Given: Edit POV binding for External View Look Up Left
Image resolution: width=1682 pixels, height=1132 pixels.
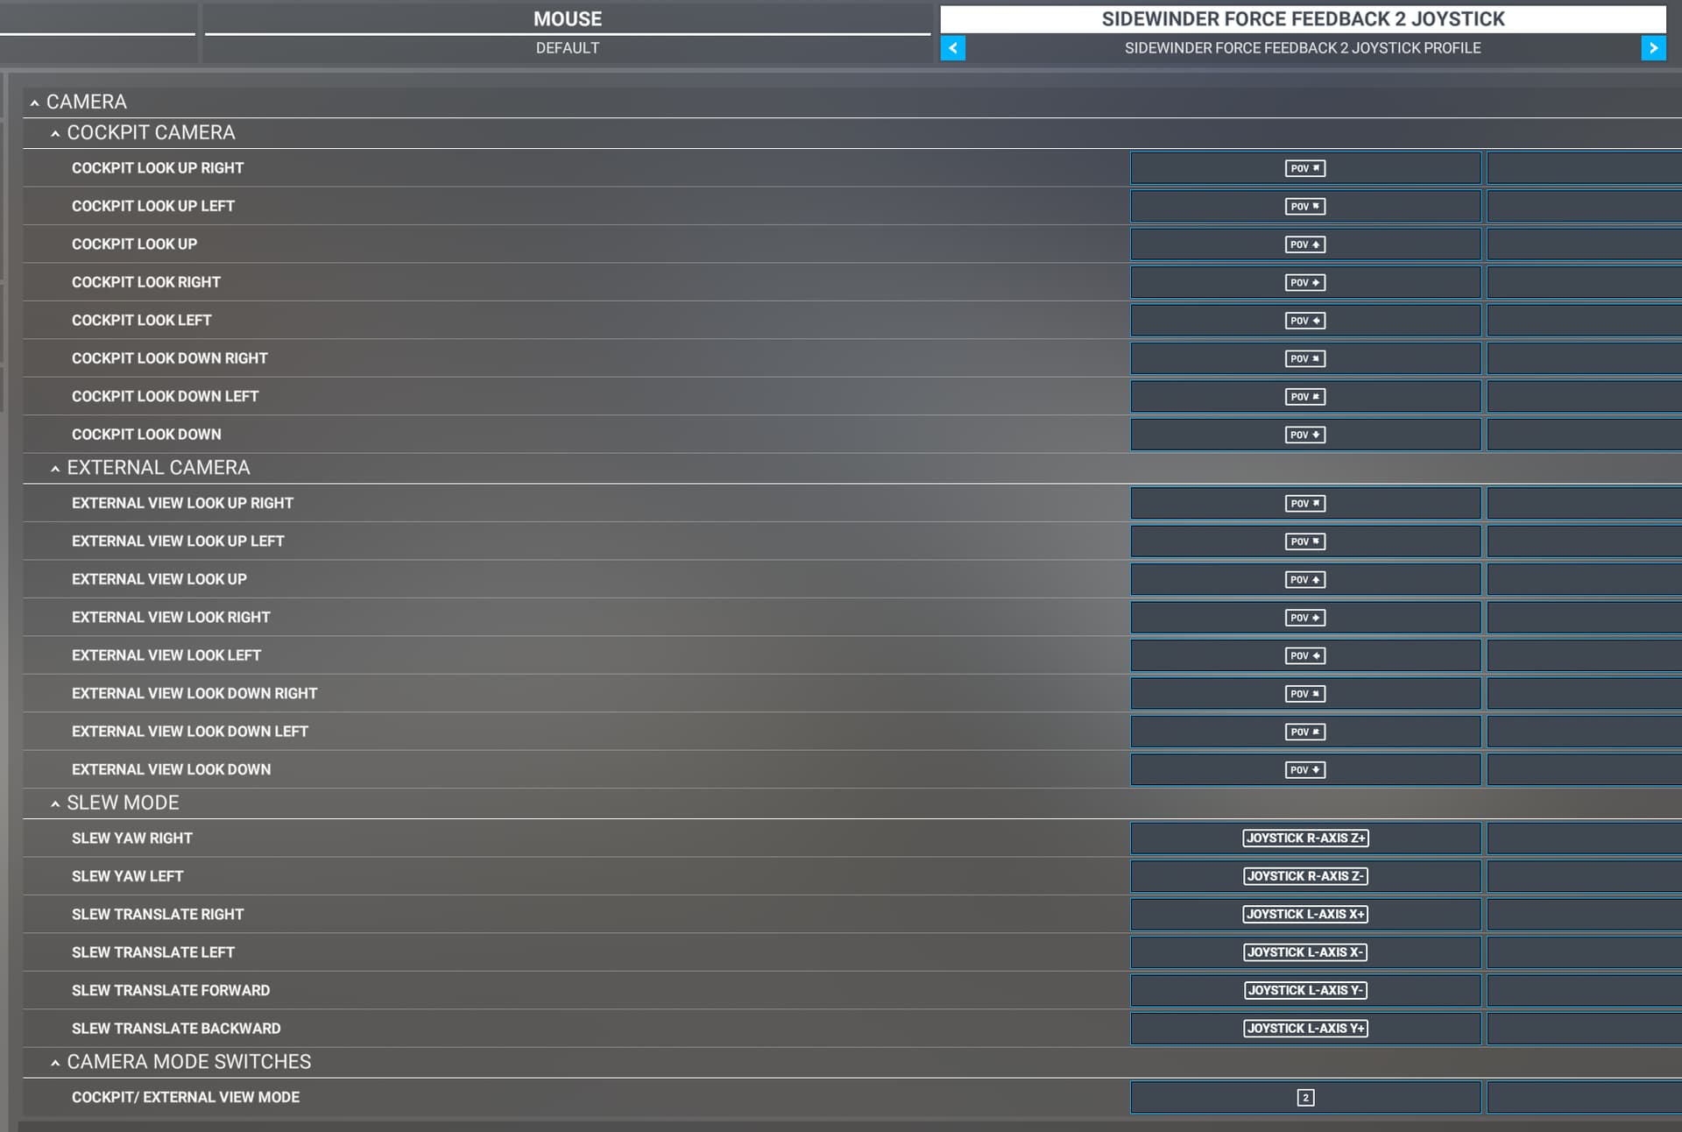Looking at the screenshot, I should (x=1305, y=541).
